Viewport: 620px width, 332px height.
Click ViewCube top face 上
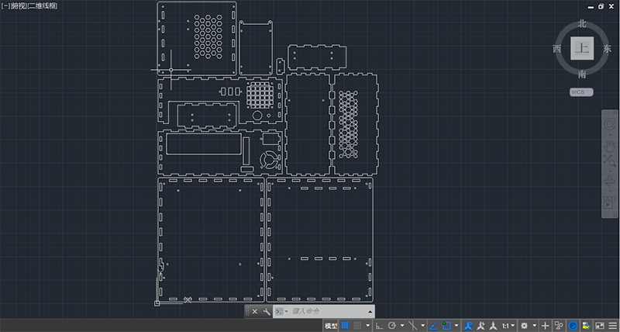click(582, 48)
